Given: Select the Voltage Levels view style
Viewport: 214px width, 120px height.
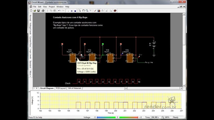Looking at the screenshot, I should click(30, 29).
